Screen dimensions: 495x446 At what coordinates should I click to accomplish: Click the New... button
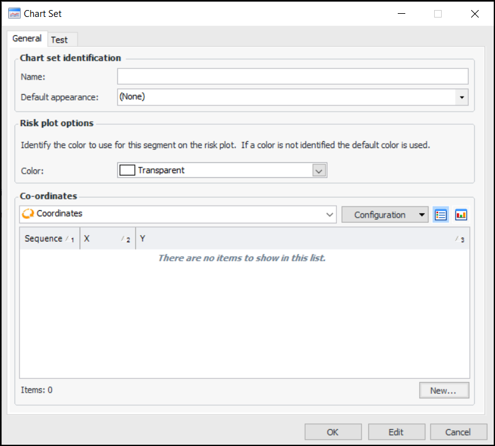tap(444, 390)
